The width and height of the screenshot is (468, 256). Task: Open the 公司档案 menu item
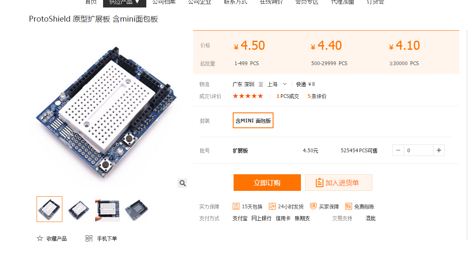coord(164,2)
